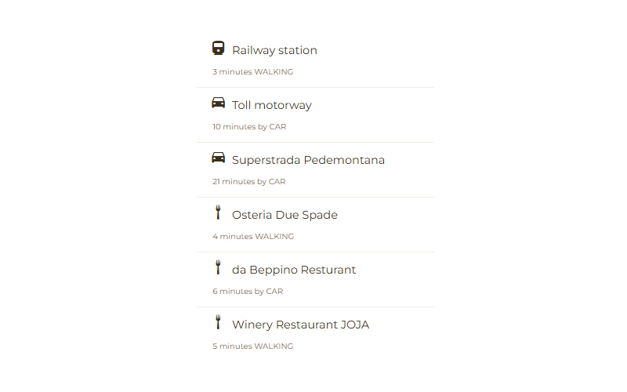The image size is (627, 392).
Task: Click the word WALKING under Railway station
Action: tap(274, 72)
